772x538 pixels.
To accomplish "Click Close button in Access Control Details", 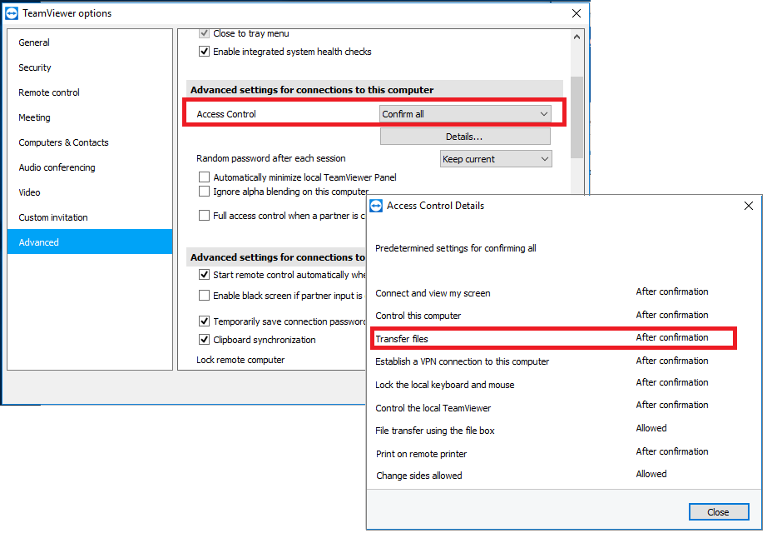I will pos(718,512).
